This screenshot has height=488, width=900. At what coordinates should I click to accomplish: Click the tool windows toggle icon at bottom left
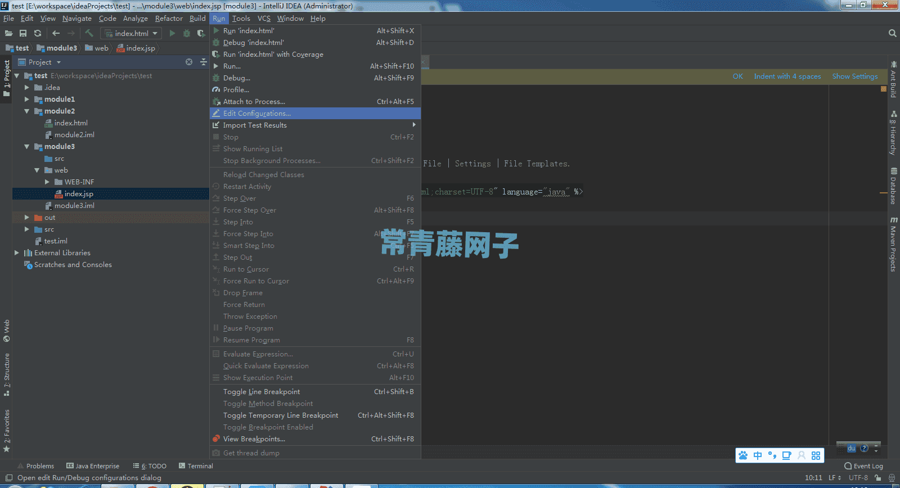[x=8, y=478]
